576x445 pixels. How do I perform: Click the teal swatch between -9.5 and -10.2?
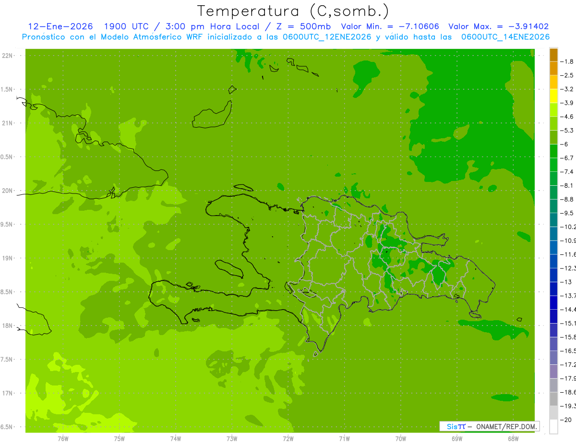553,220
